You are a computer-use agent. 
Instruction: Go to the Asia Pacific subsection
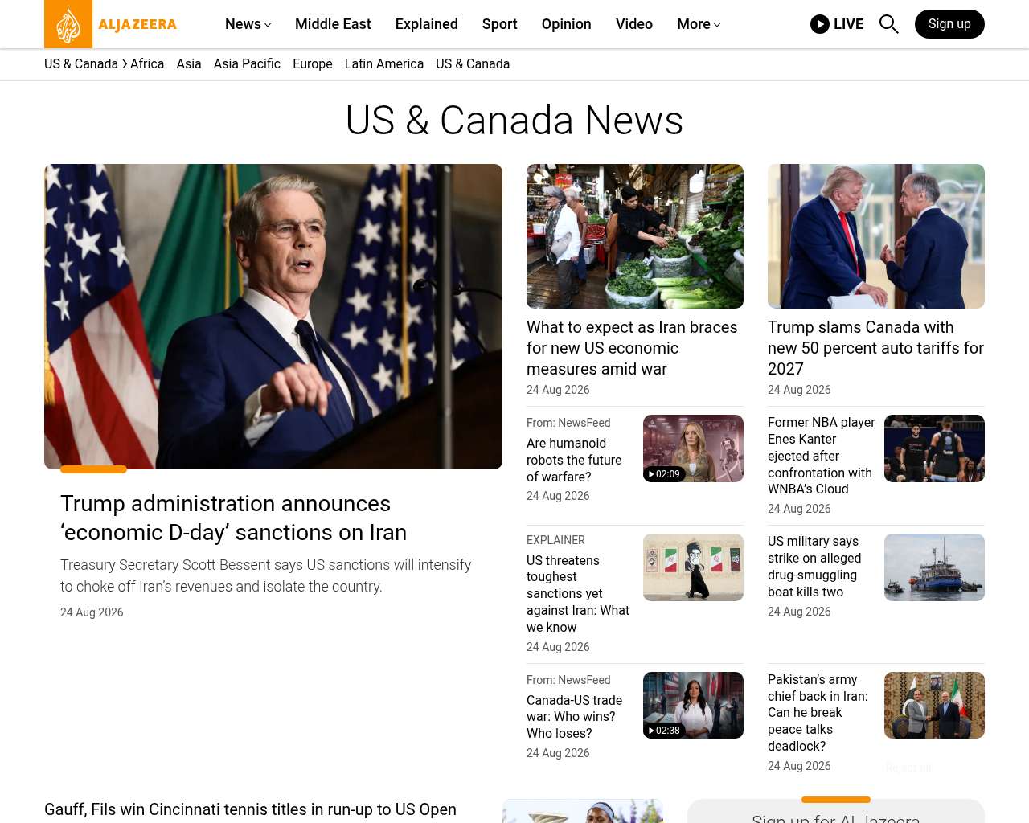(247, 64)
